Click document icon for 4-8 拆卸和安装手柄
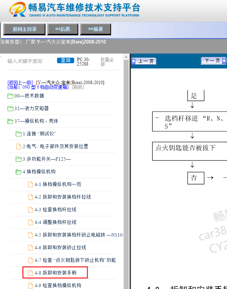The height and width of the screenshot is (289, 227). tap(31, 273)
